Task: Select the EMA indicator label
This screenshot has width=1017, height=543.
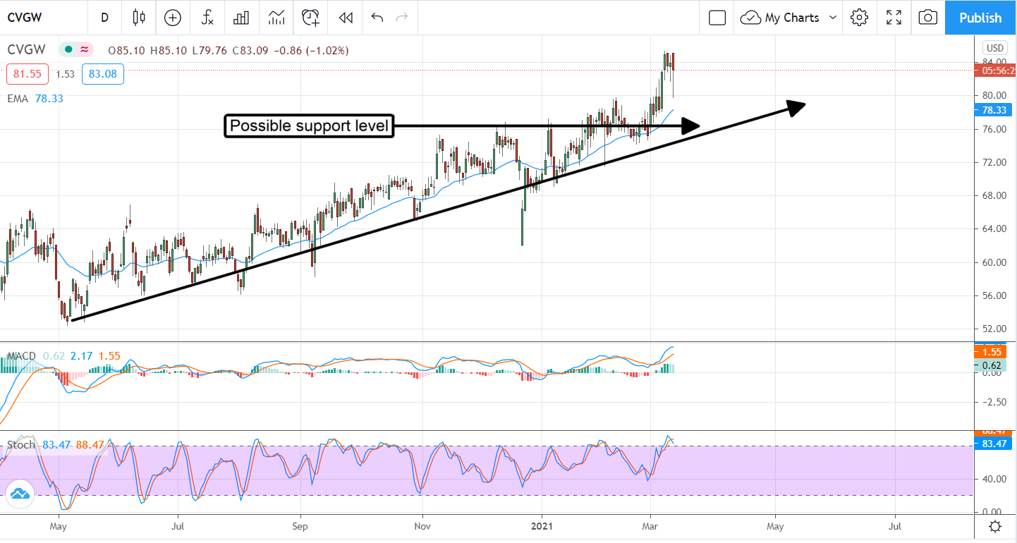Action: click(x=18, y=99)
